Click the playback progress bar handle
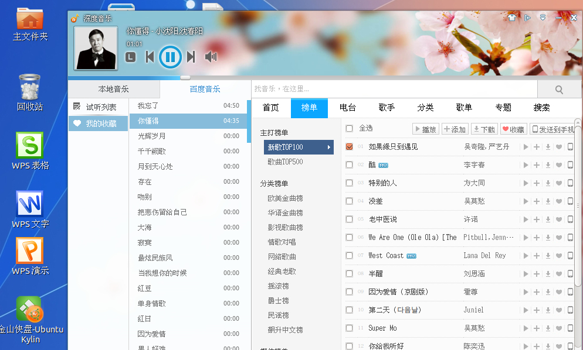The image size is (583, 350). [x=185, y=78]
